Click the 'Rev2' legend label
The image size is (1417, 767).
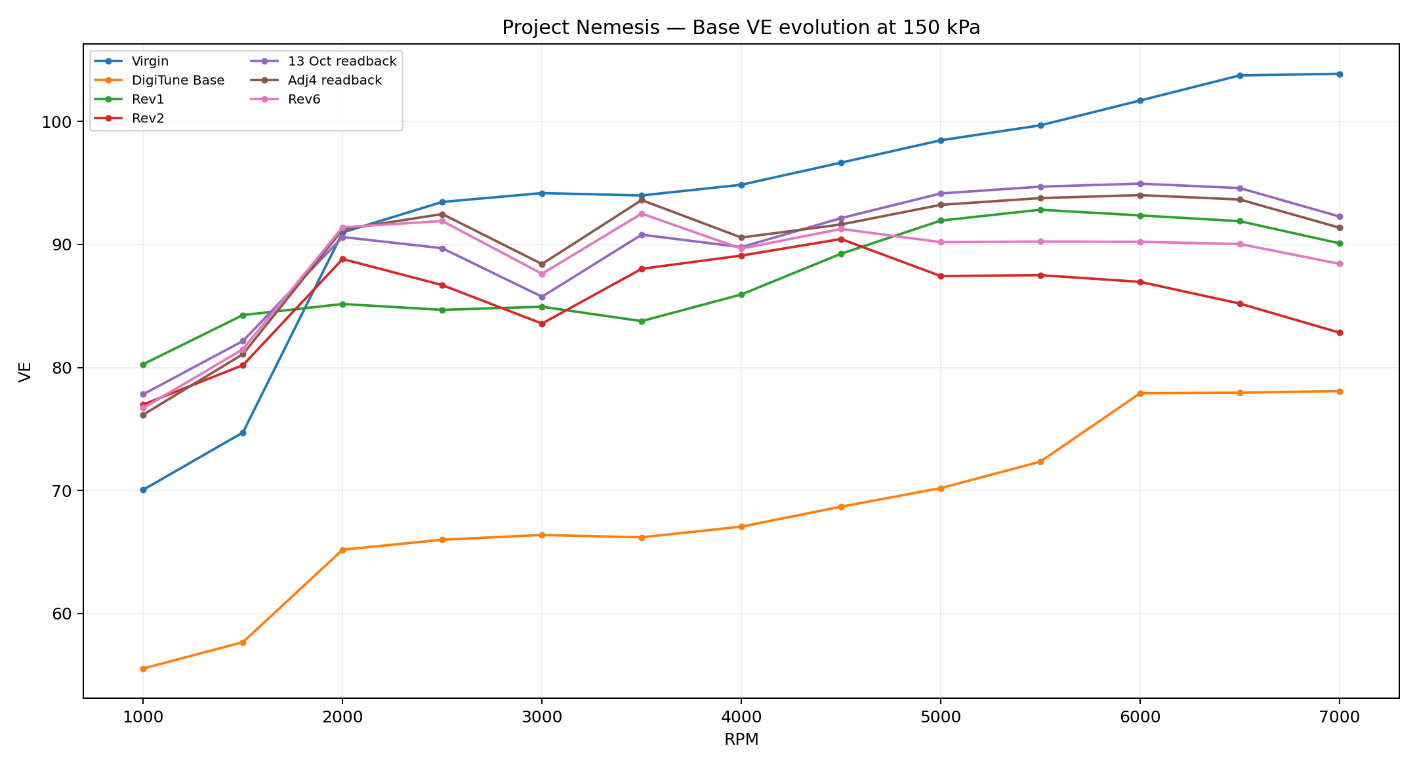[148, 119]
